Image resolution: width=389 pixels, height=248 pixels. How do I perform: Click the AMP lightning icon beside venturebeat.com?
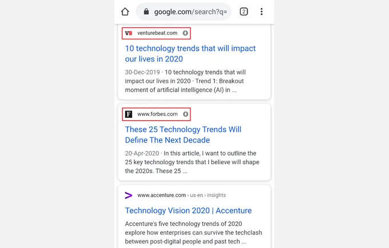[185, 33]
